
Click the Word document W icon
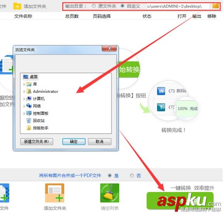[x=161, y=91]
